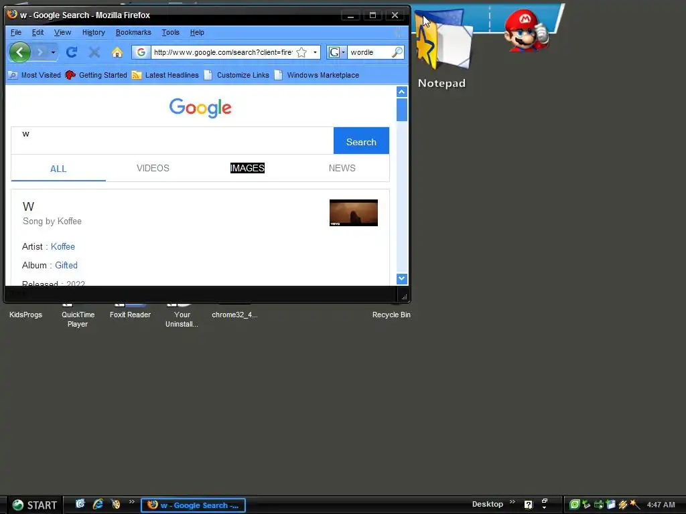Open the History menu
Viewport: 686px width, 514px height.
[94, 32]
